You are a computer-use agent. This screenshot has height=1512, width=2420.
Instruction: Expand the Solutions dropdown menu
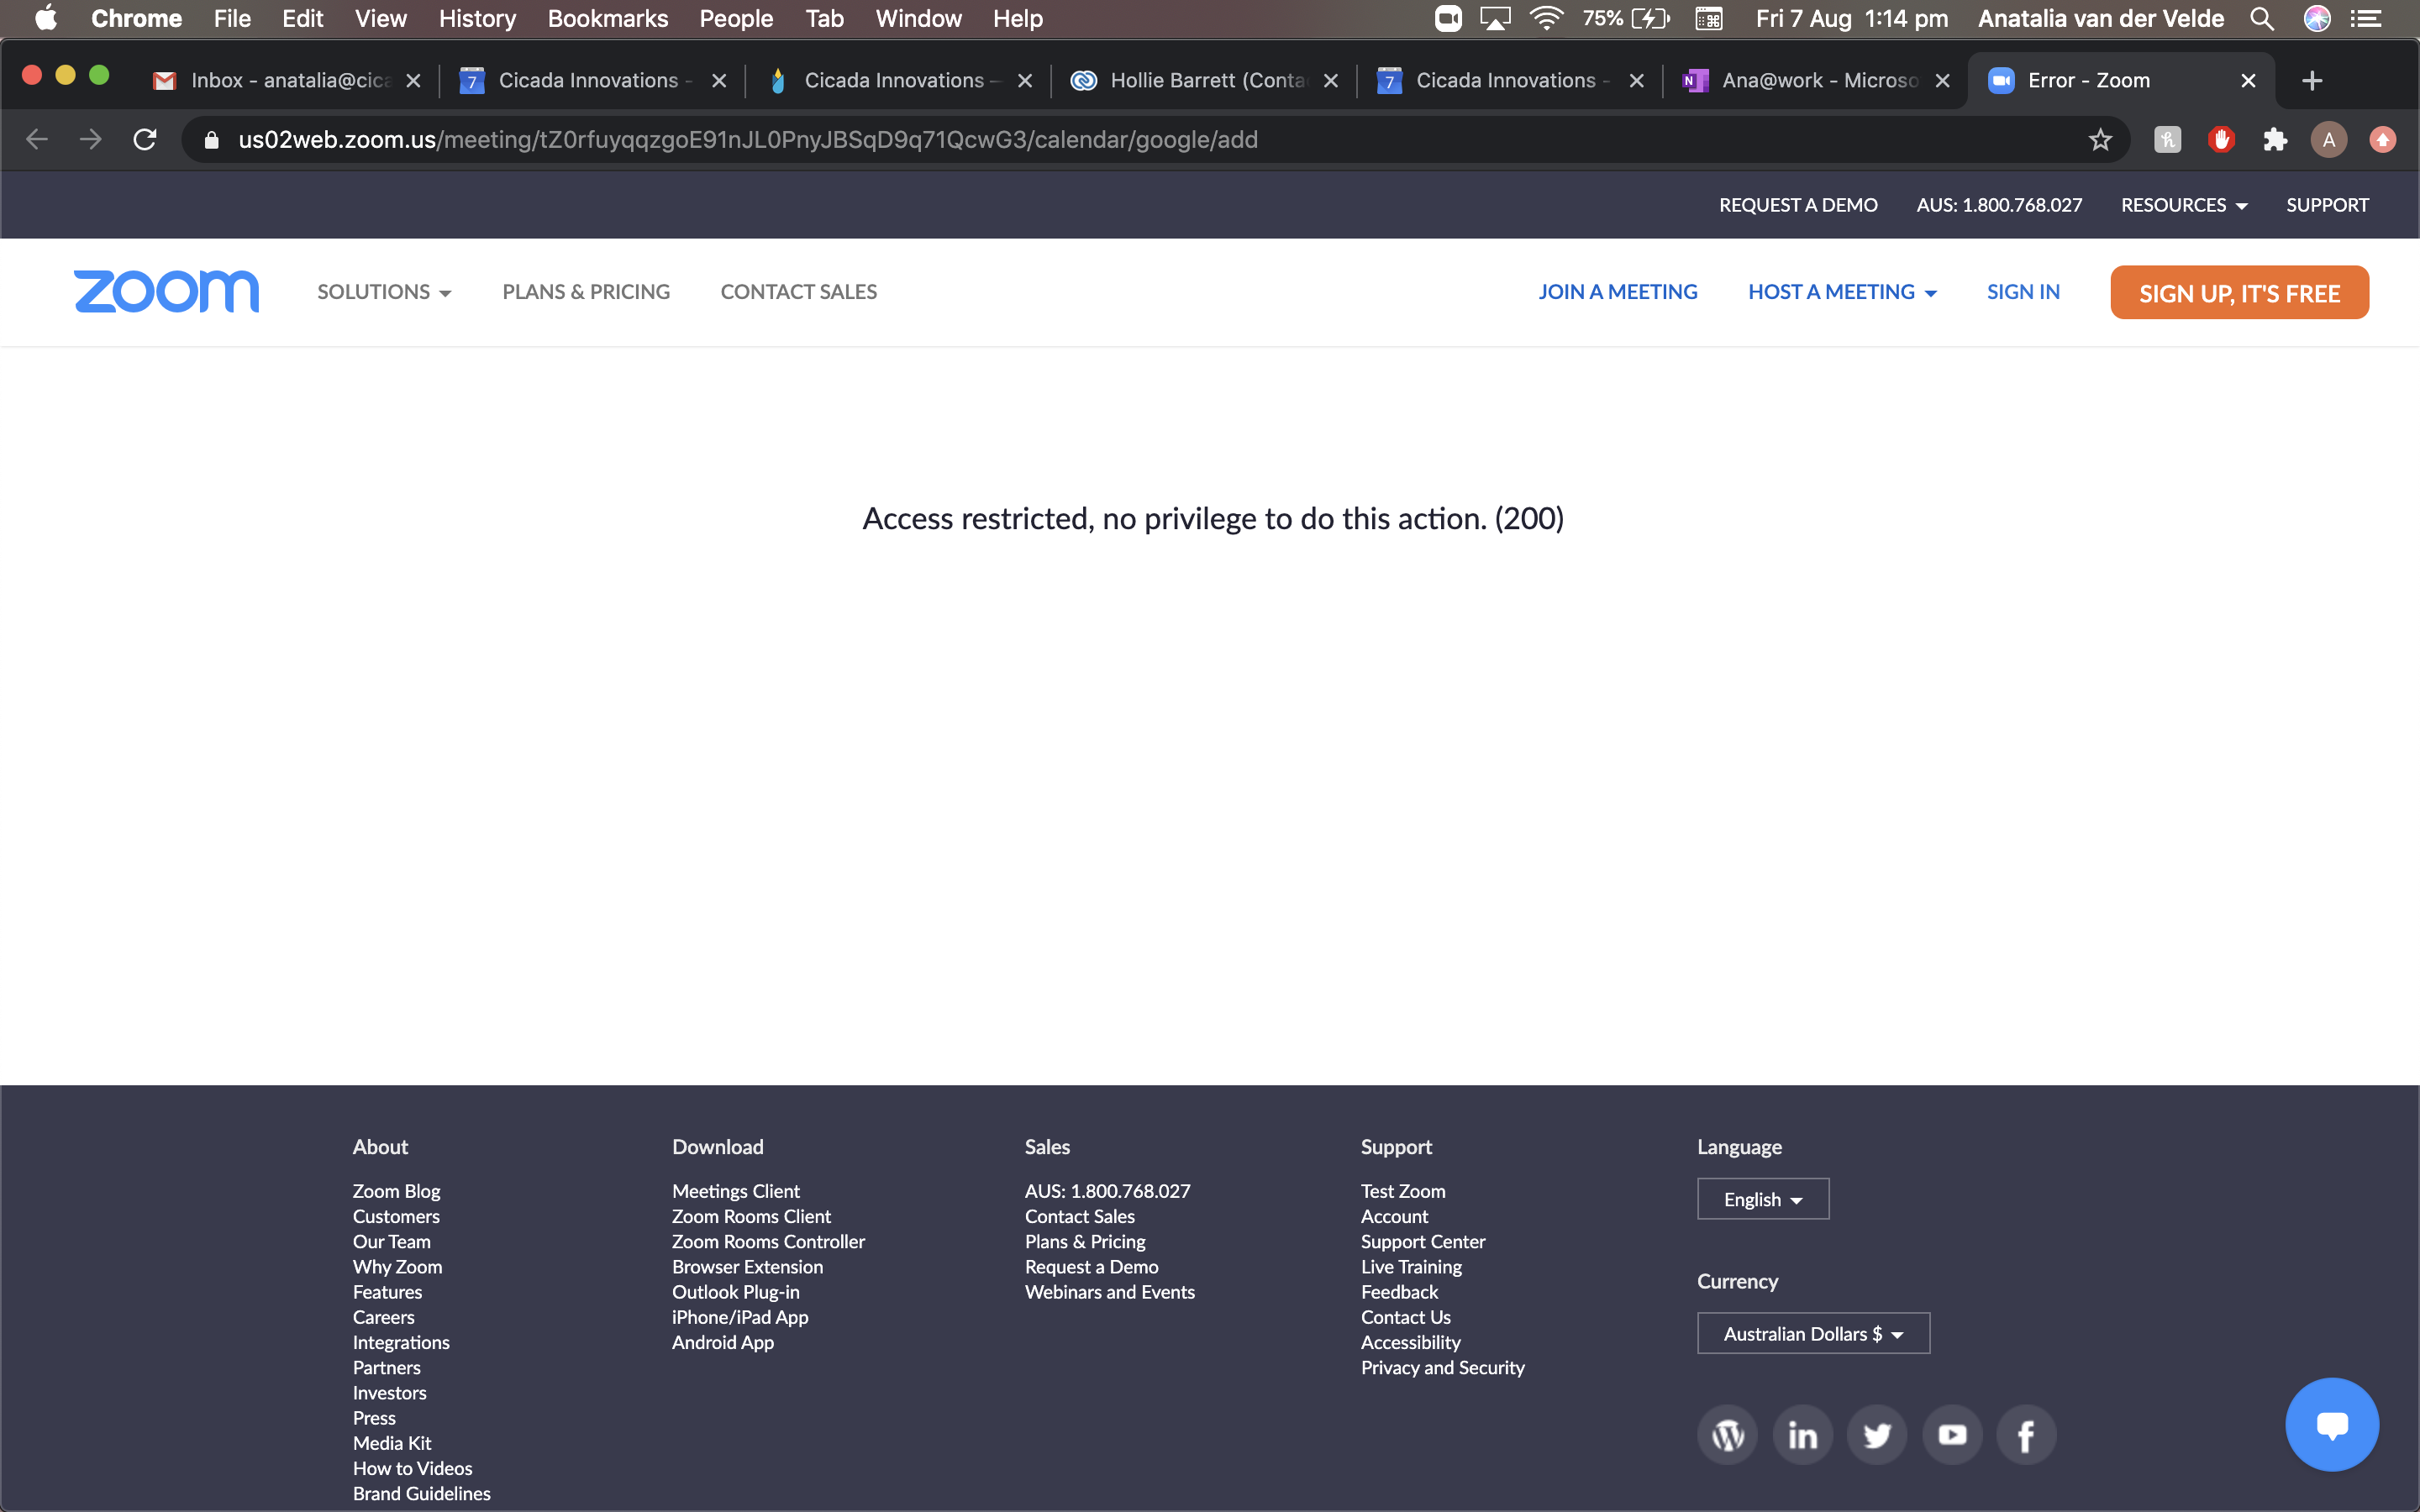[384, 292]
